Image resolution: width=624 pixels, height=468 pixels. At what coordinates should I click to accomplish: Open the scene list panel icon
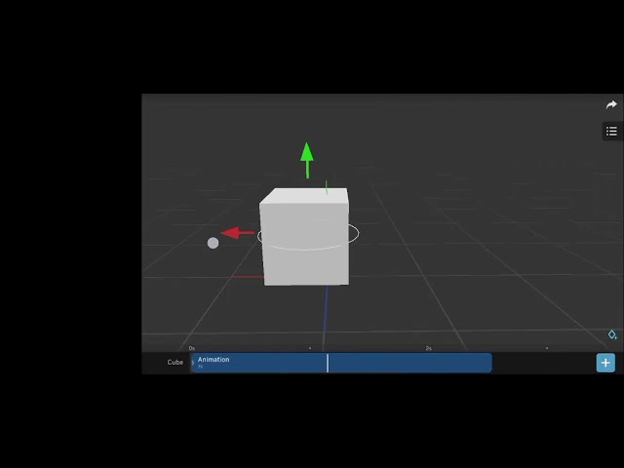click(x=611, y=131)
